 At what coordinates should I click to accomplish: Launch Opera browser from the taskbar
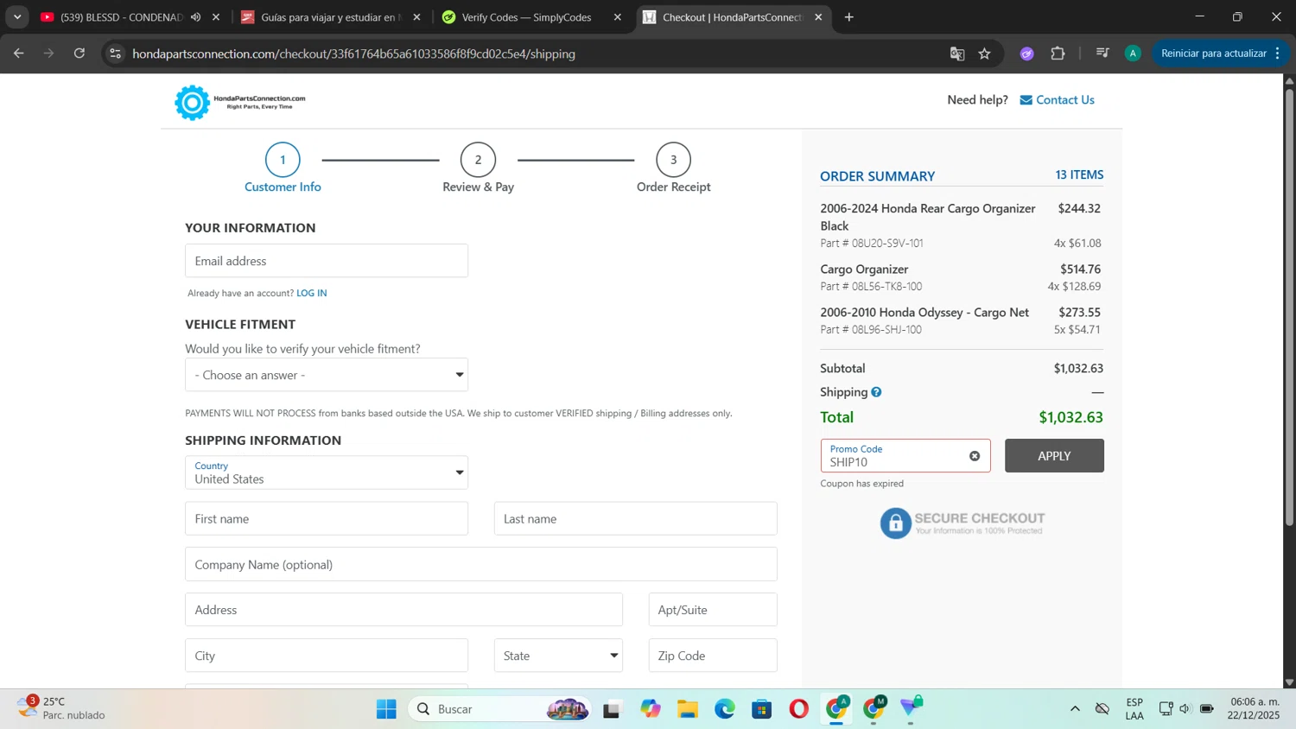pyautogui.click(x=798, y=709)
